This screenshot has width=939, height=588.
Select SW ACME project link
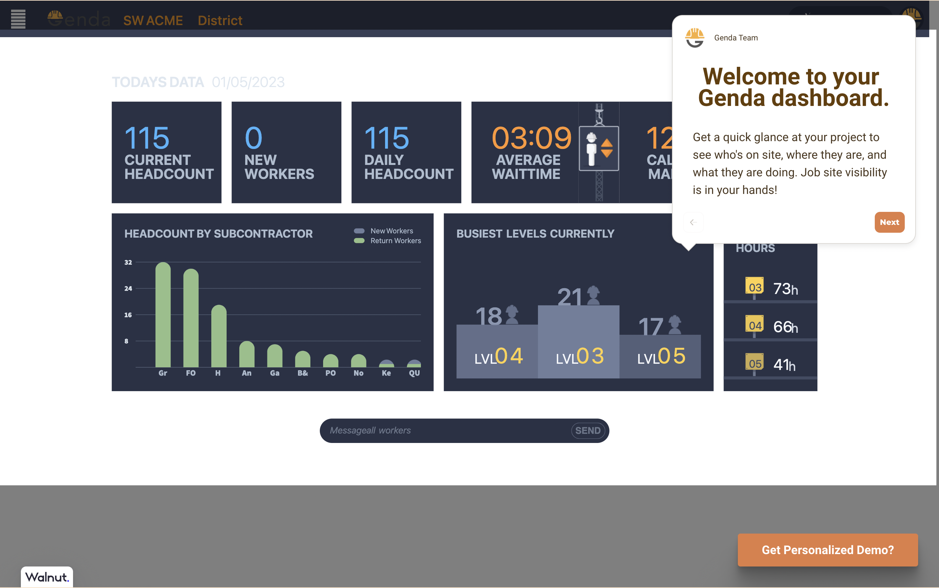point(153,20)
